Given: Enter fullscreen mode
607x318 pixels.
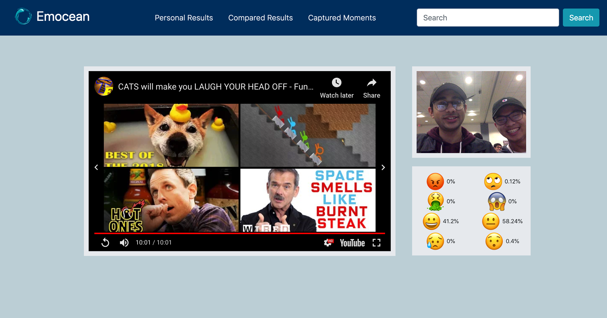Looking at the screenshot, I should 376,243.
